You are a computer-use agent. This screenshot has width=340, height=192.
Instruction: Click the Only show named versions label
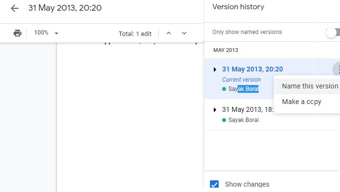[247, 32]
